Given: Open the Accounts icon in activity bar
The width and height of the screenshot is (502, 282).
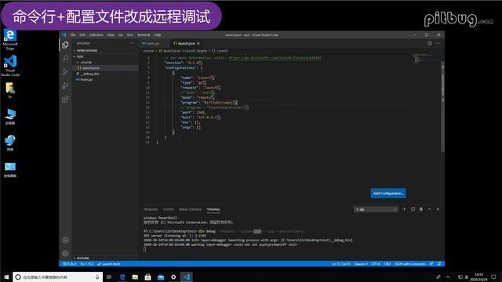Looking at the screenshot, I should tap(65, 240).
